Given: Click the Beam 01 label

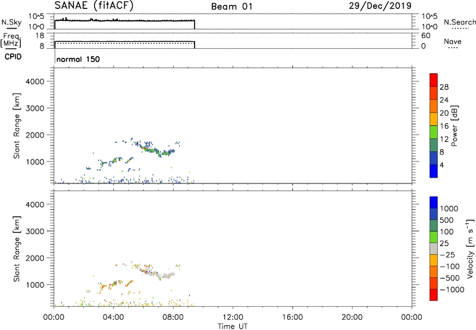Looking at the screenshot, I should coord(232,7).
